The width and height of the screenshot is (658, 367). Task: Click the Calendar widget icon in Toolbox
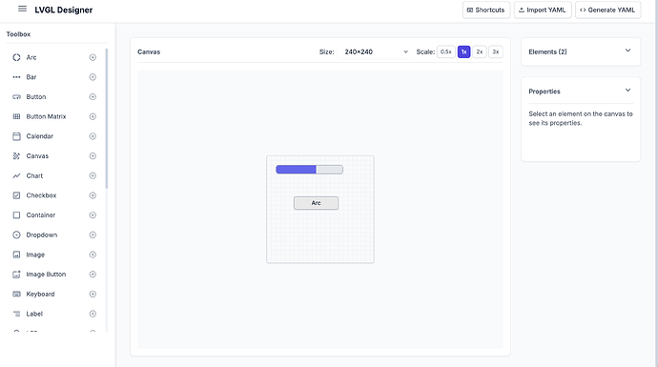pyautogui.click(x=16, y=136)
